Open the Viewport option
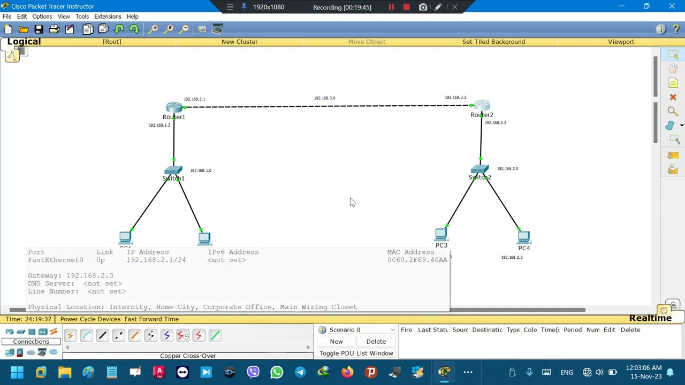This screenshot has height=385, width=685. click(621, 42)
